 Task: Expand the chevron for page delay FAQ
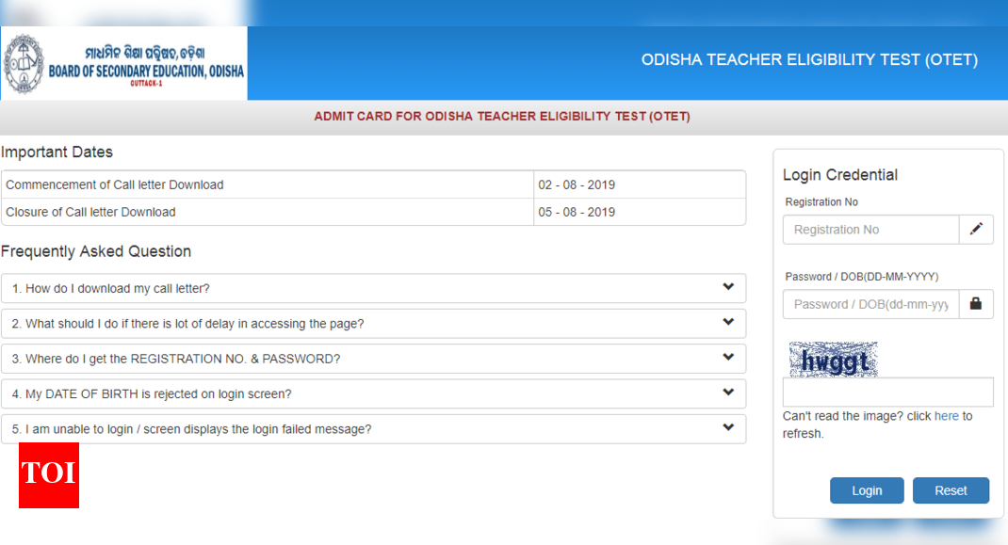click(727, 323)
